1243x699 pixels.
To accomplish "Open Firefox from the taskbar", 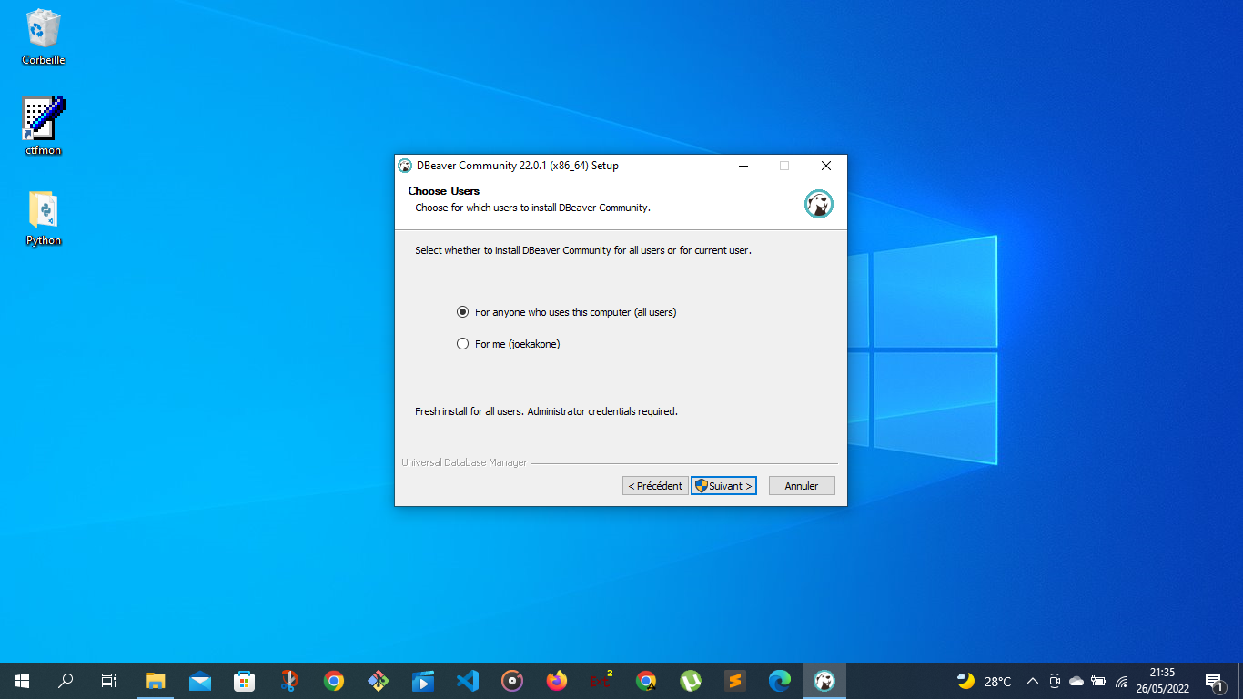I will coord(557,681).
